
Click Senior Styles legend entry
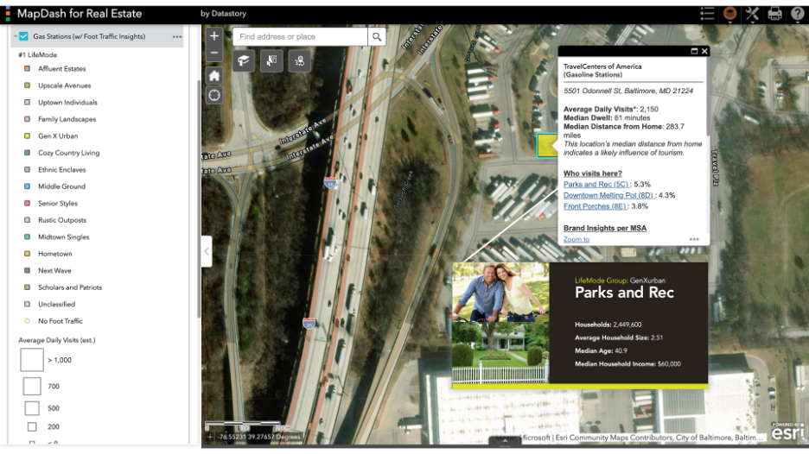tap(58, 204)
